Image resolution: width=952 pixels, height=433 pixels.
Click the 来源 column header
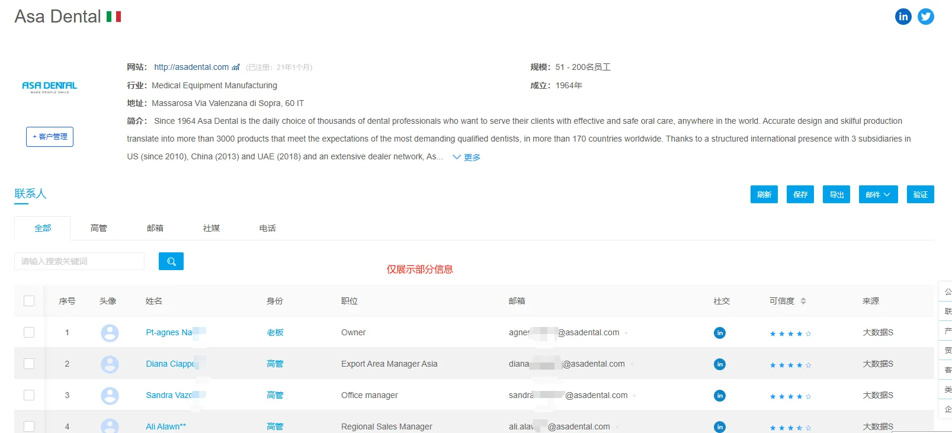pos(871,301)
